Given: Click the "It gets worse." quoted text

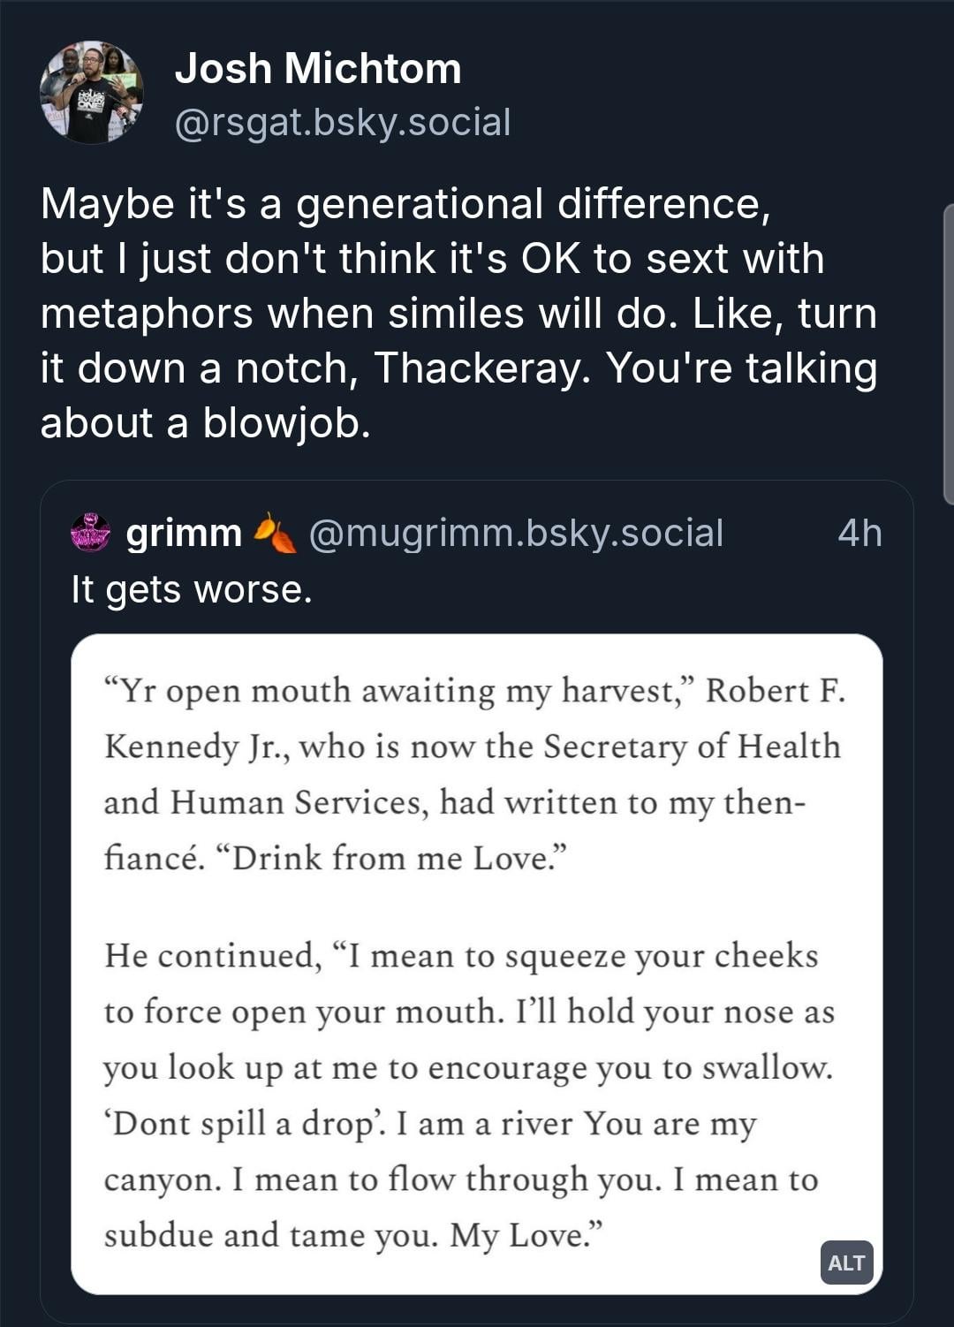Looking at the screenshot, I should (192, 589).
